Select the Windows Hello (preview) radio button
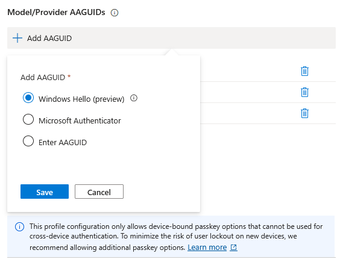Screen dimensions: 340x265 28,98
